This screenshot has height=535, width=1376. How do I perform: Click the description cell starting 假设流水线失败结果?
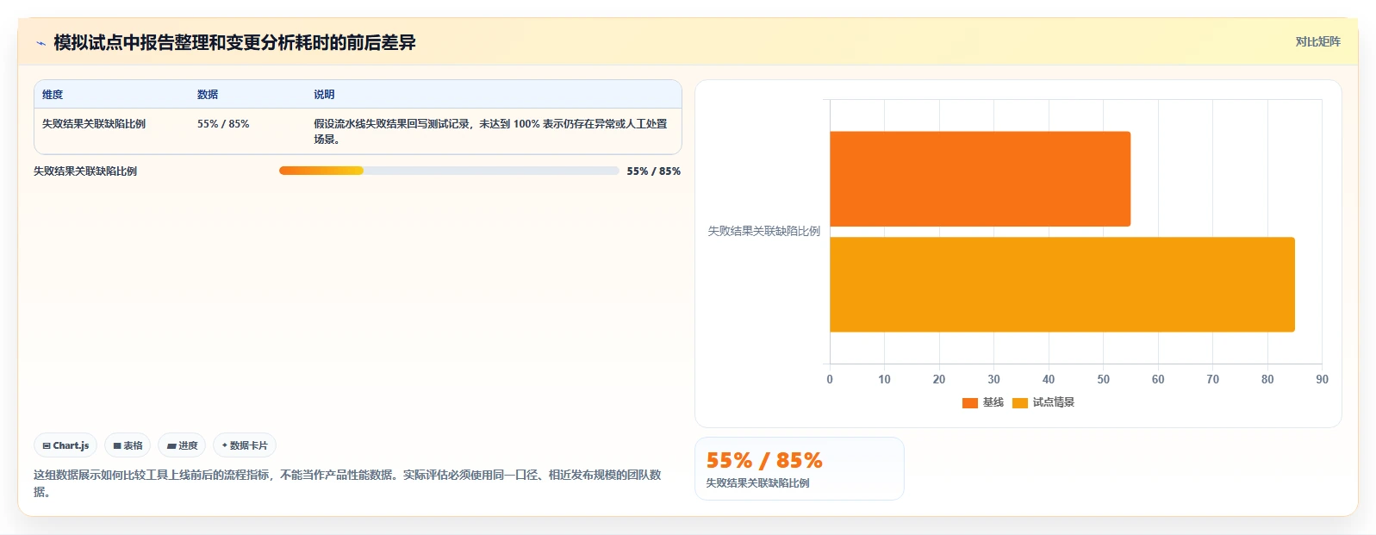pos(491,131)
